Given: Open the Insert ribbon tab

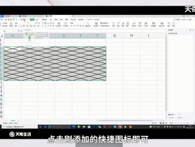Looking at the screenshot, I should 37,20.
